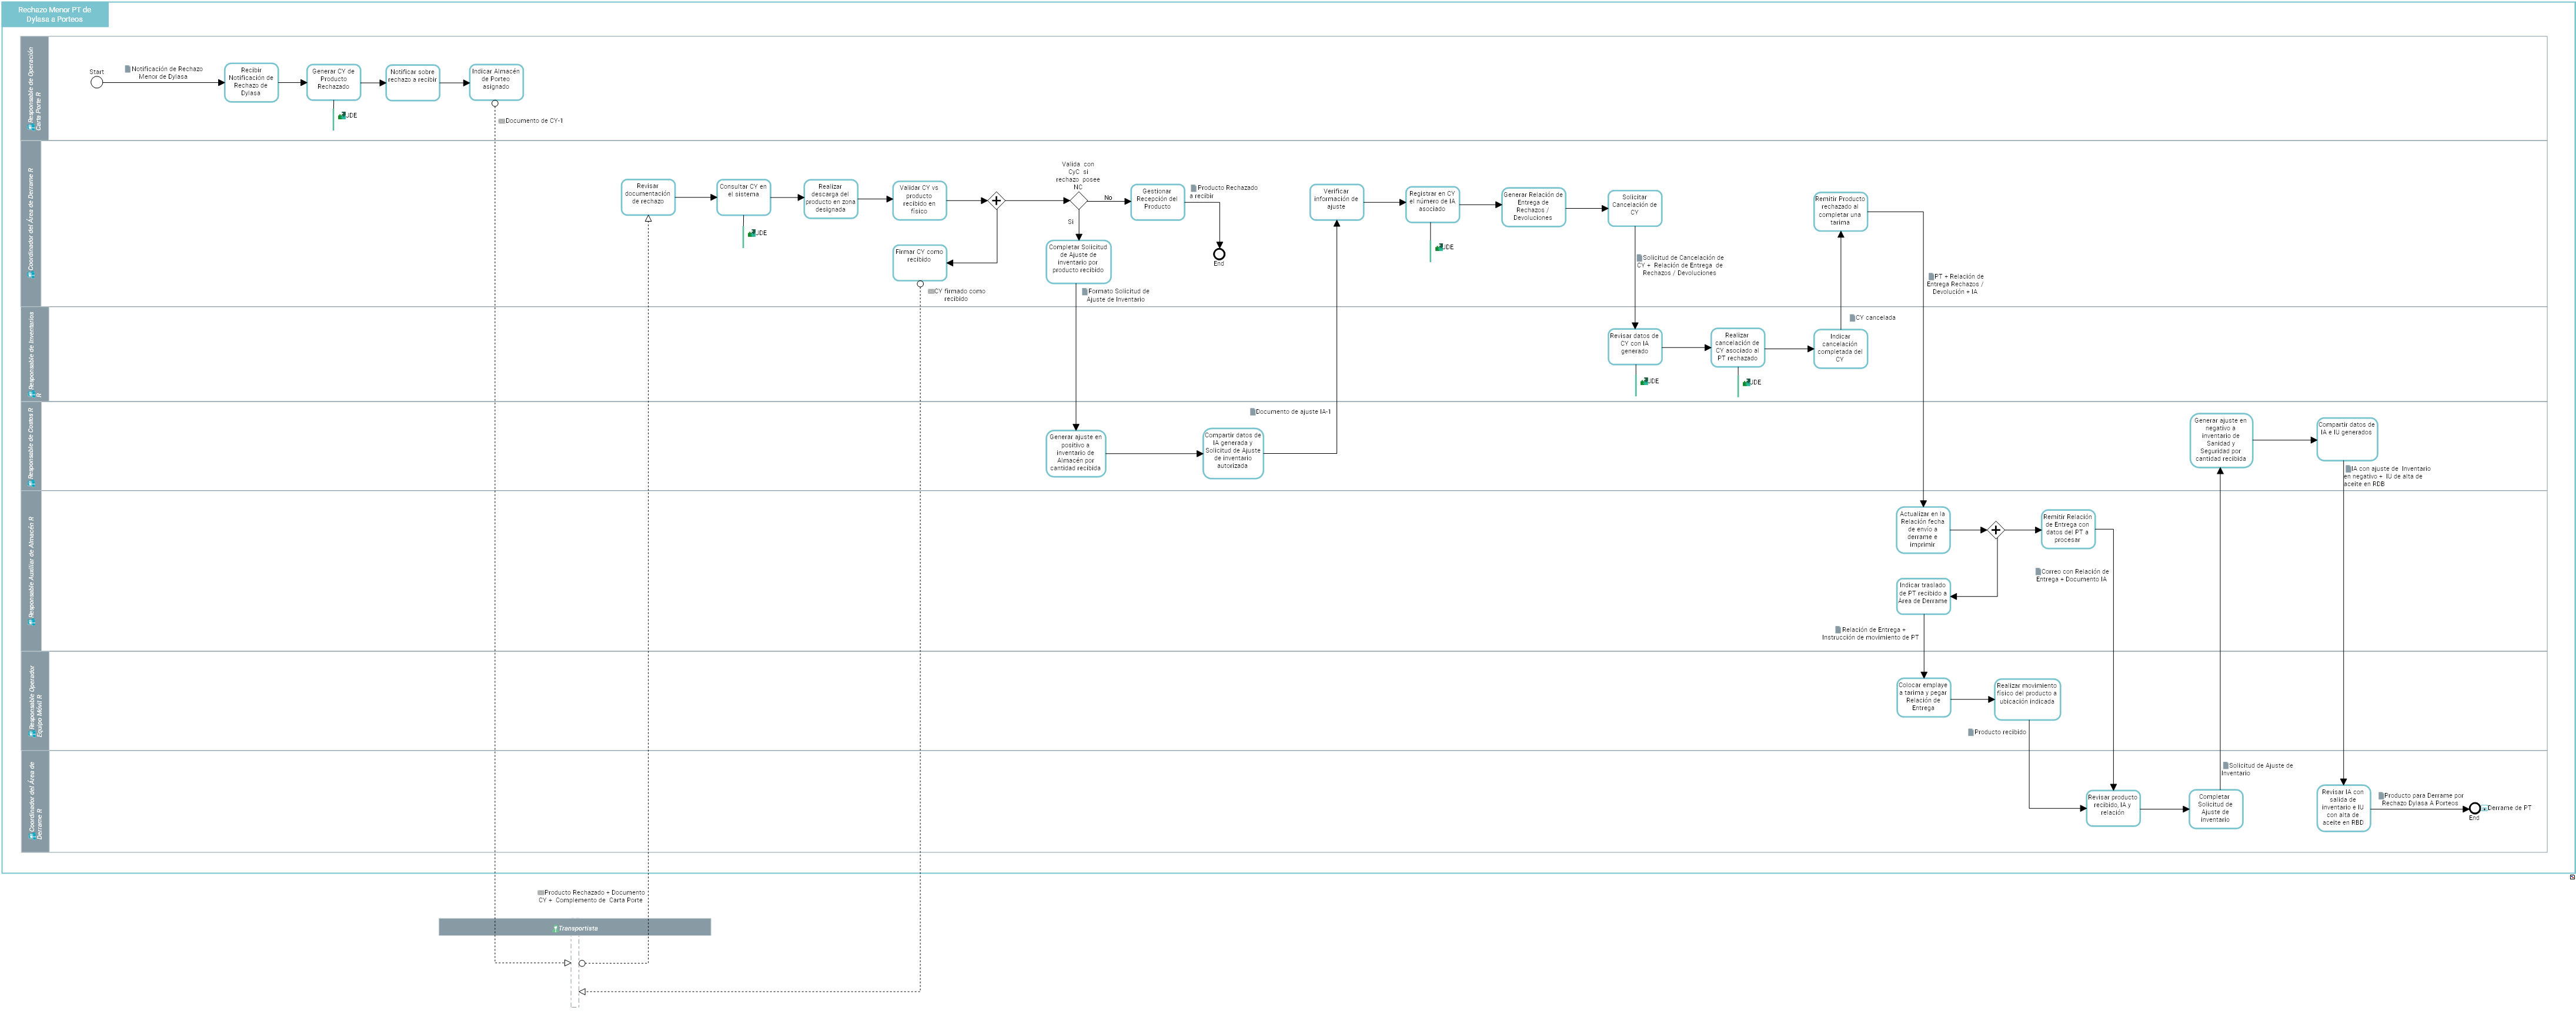Screen dimensions: 2576x1014
Task: Click JDE icon under Realizar cancelación de CY
Action: [x=1747, y=382]
